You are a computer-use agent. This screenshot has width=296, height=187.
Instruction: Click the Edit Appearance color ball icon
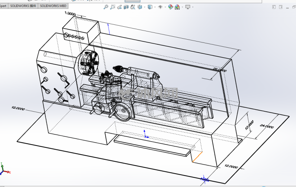pos(170,7)
